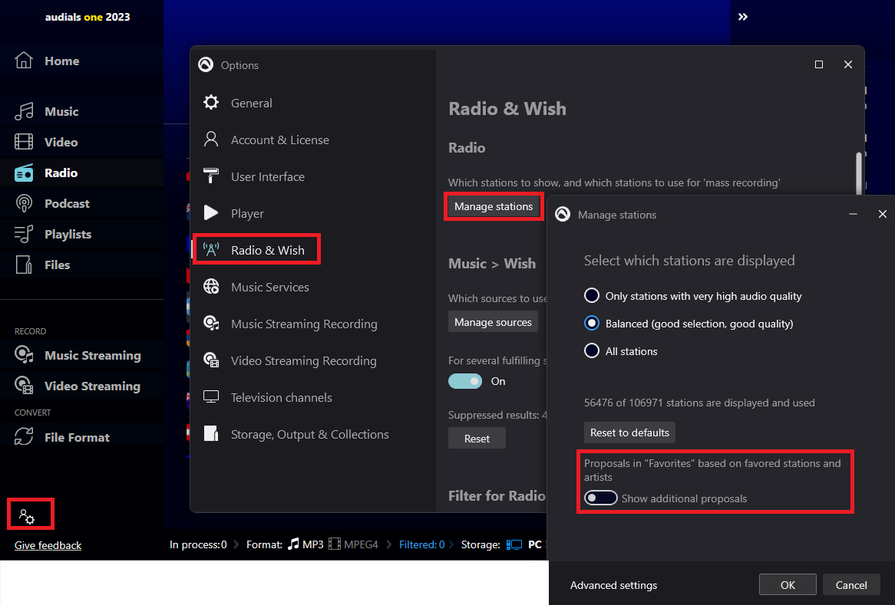
Task: Expand the double chevron panel at top right
Action: pyautogui.click(x=742, y=17)
